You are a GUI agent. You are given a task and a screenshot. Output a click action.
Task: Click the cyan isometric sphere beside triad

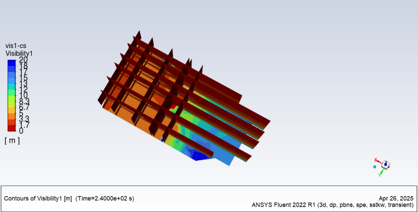click(x=374, y=167)
